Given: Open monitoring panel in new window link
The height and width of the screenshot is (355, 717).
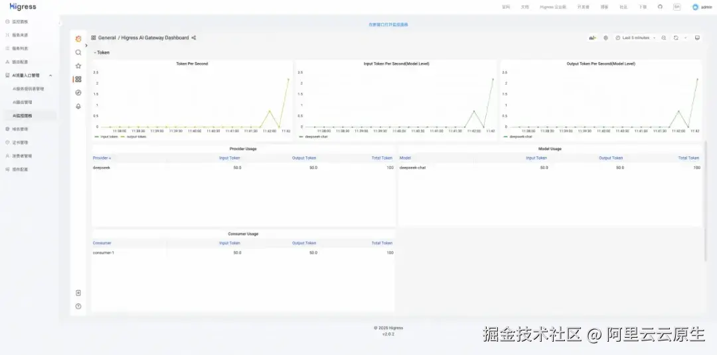Looking at the screenshot, I should point(388,25).
